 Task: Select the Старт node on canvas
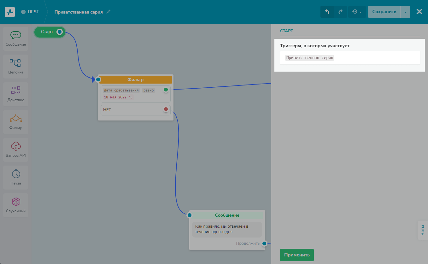point(47,32)
